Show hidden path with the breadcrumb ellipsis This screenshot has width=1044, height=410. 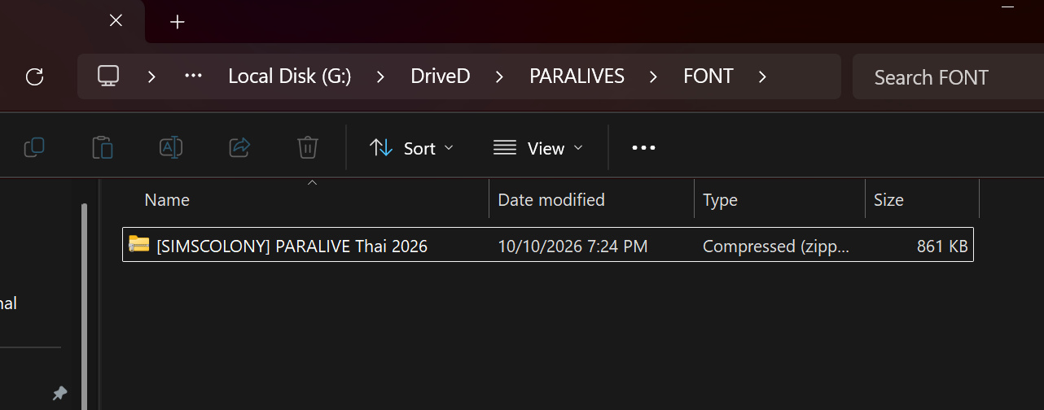coord(193,76)
